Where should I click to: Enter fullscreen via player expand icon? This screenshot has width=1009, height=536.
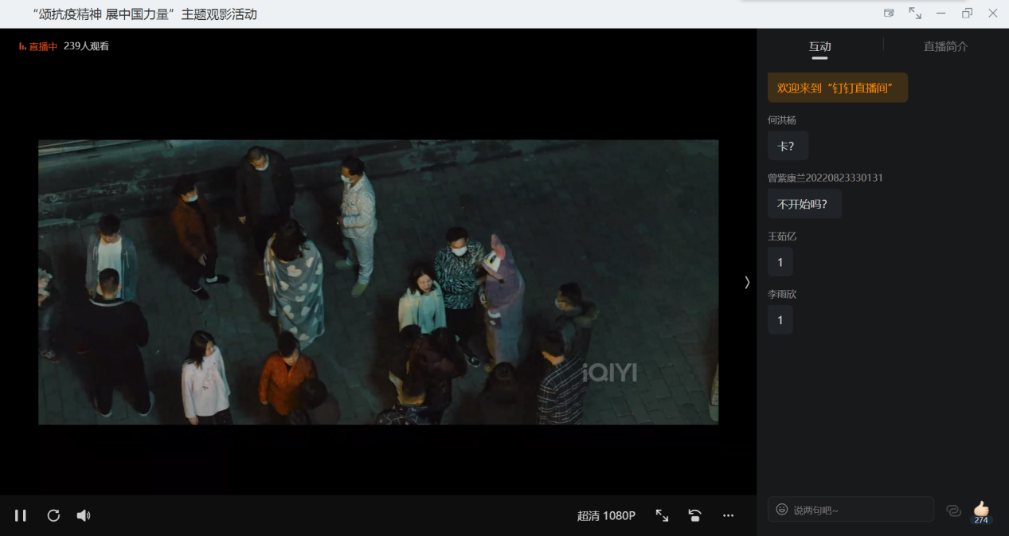coord(662,515)
